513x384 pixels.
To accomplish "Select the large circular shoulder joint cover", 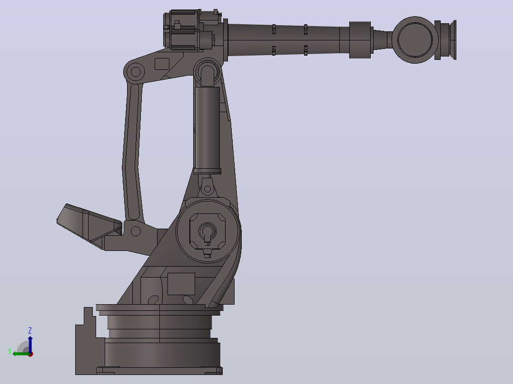I will tap(208, 231).
